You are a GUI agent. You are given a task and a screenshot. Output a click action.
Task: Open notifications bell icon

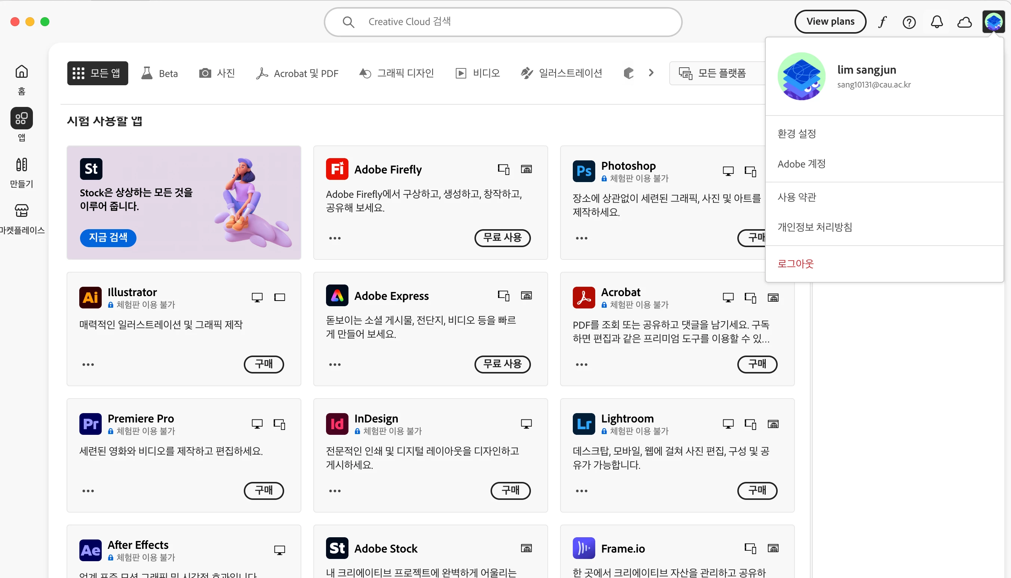[937, 22]
